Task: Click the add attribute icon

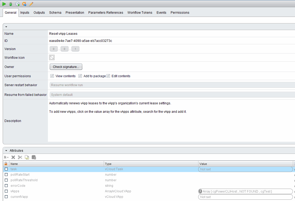Action: pos(6,157)
